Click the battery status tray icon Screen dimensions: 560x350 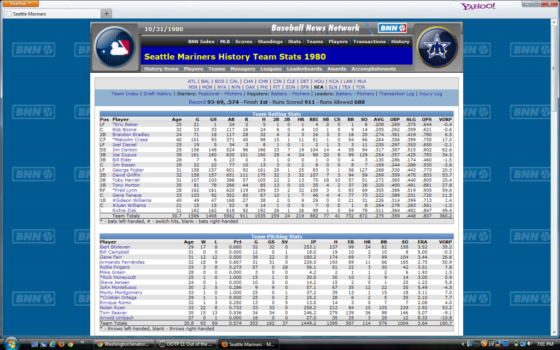[x=516, y=344]
